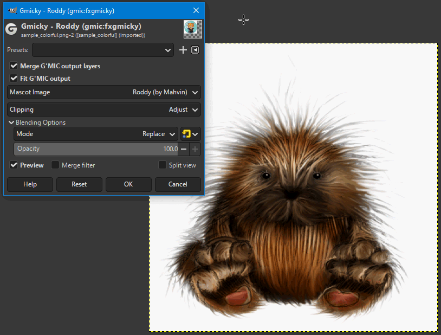Confirm the filter with OK
Viewport: 441px width, 335px height.
point(128,184)
